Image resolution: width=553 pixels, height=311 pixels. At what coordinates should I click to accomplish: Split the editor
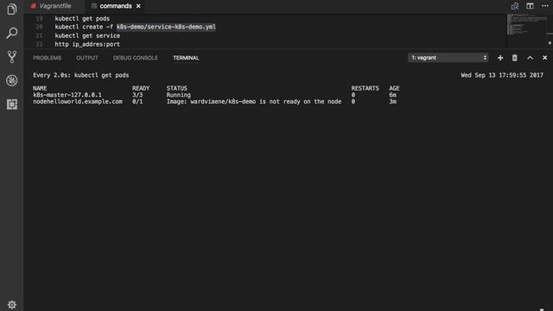530,6
